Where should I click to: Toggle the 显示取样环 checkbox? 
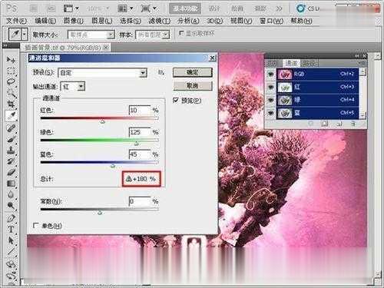point(181,33)
